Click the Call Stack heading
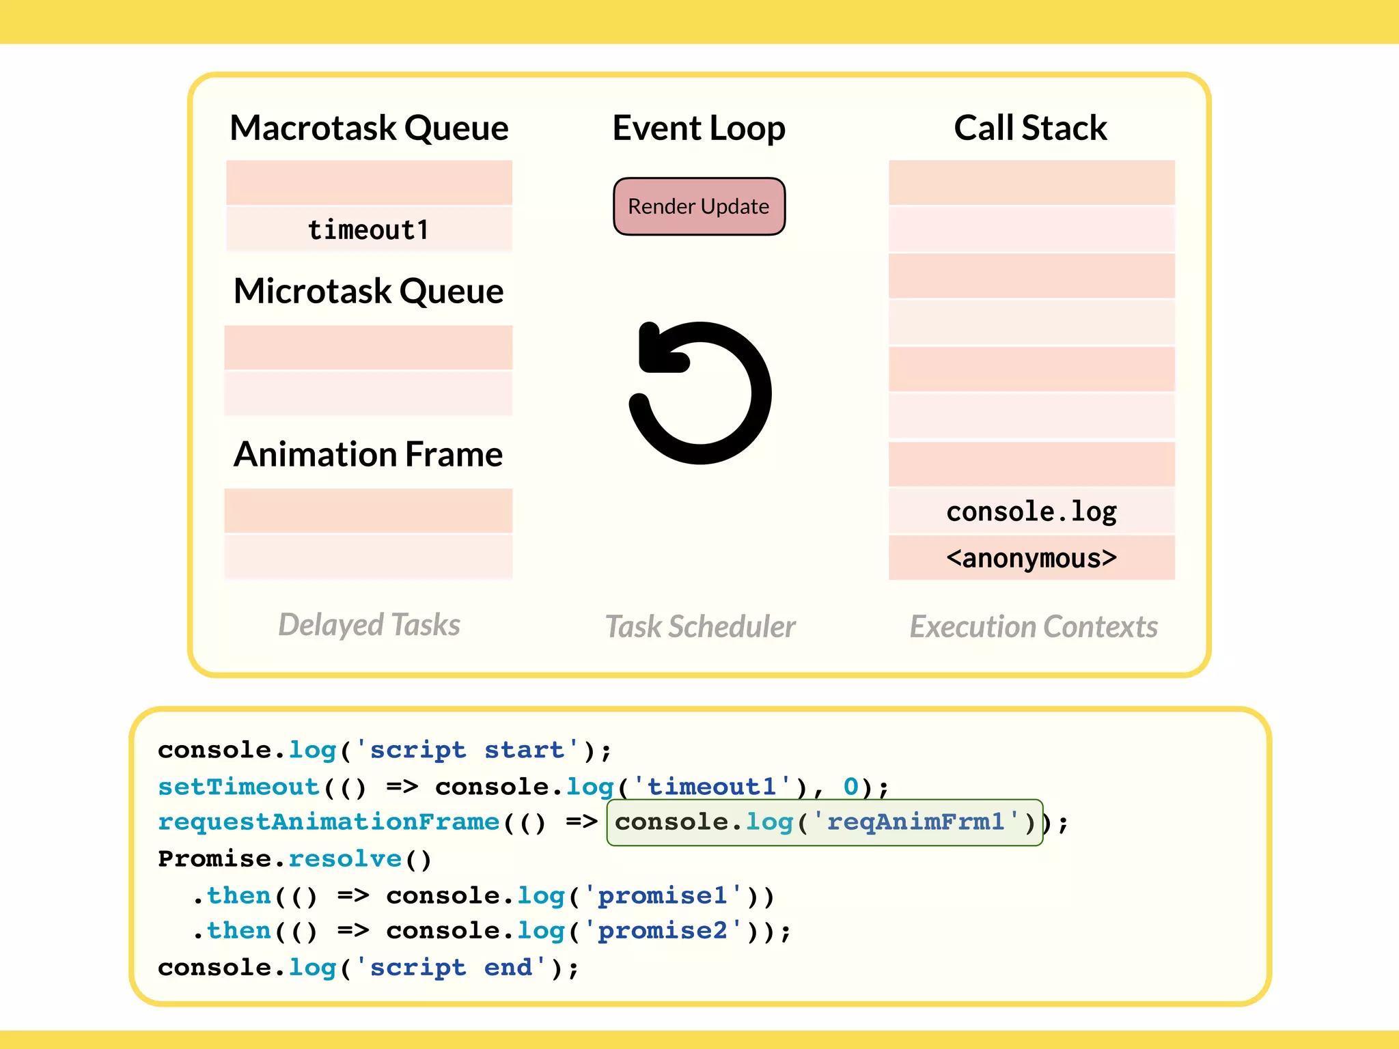 [x=1030, y=128]
